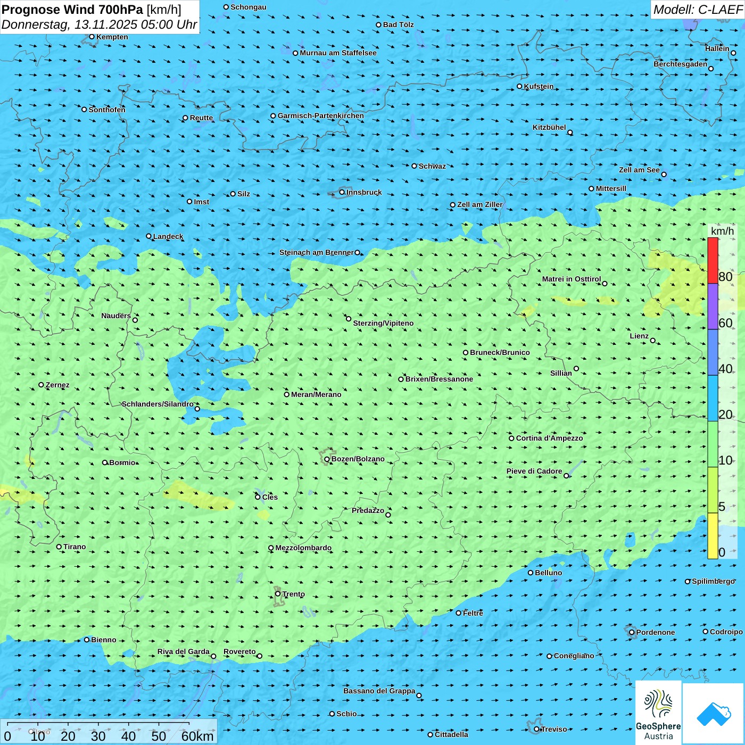Click the light green 10–20 km/h legend band

(713, 444)
